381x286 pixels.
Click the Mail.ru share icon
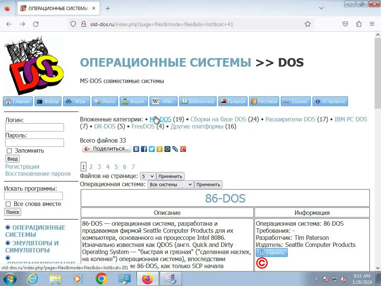click(167, 149)
